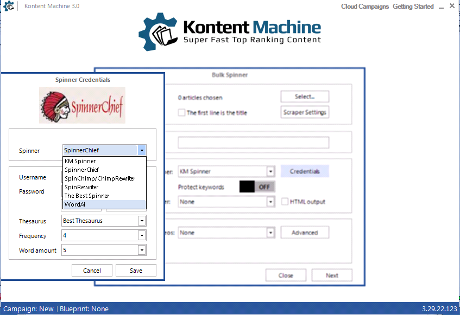Click the large Kontent Machine gear logo
This screenshot has width=460, height=315.
(x=159, y=32)
